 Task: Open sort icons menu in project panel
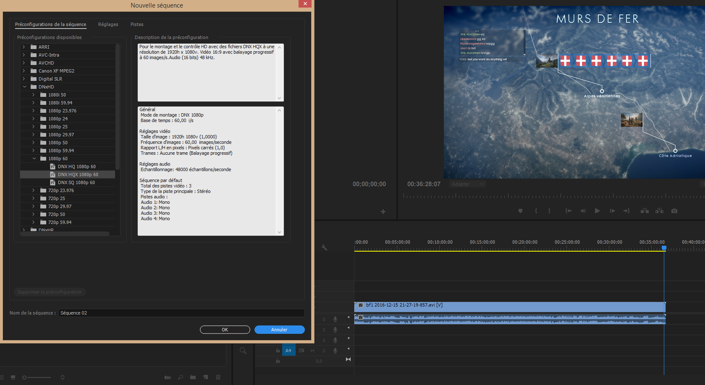(63, 377)
